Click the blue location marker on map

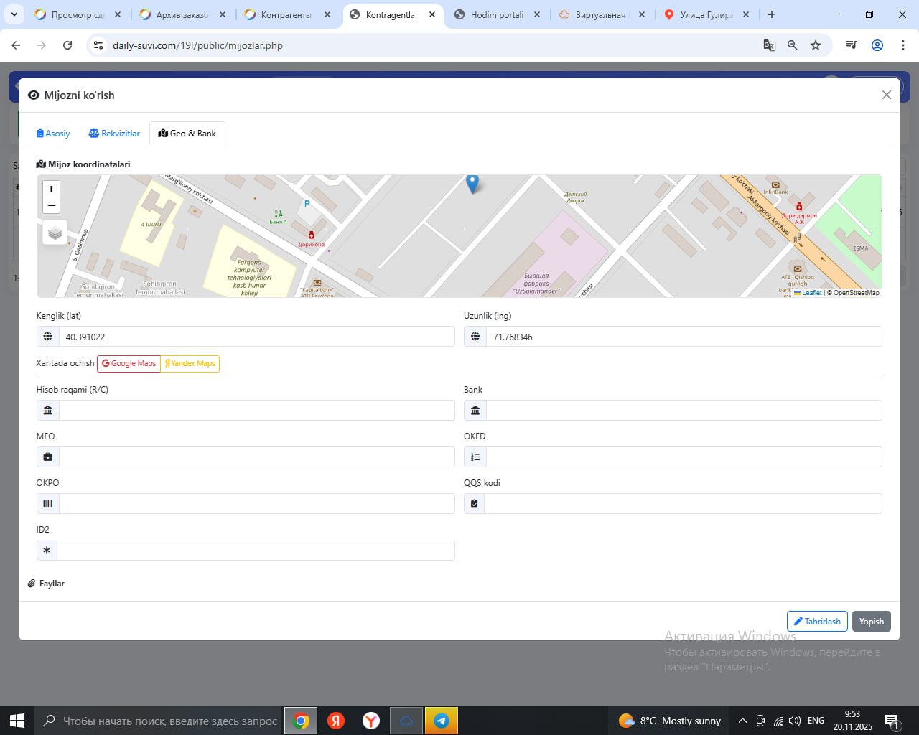click(x=472, y=184)
